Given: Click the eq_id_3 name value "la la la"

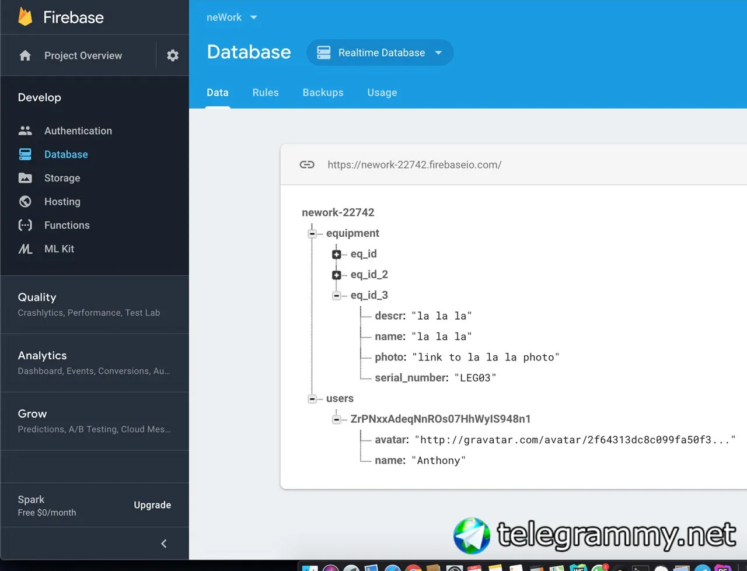Looking at the screenshot, I should (442, 337).
